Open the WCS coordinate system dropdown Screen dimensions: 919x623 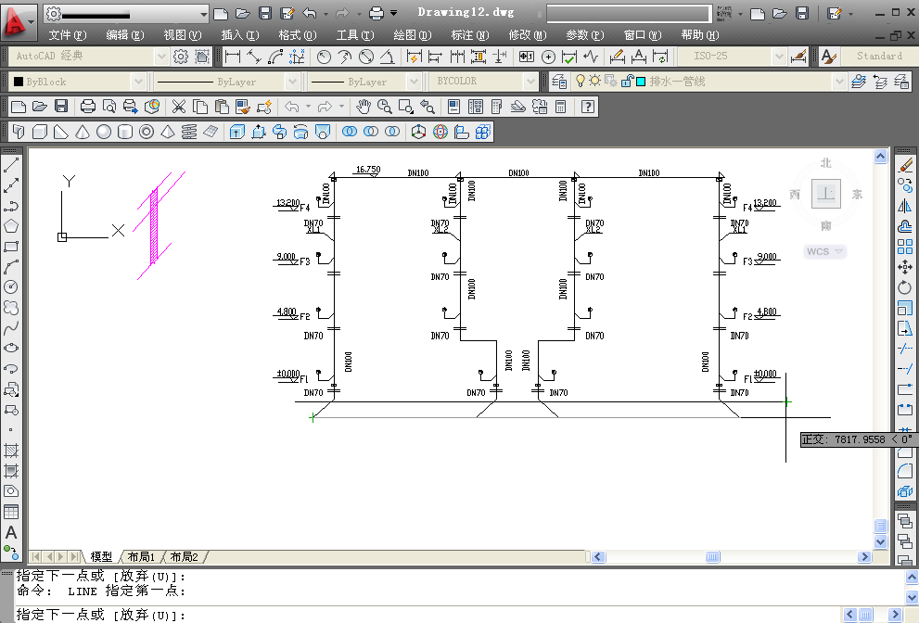825,251
